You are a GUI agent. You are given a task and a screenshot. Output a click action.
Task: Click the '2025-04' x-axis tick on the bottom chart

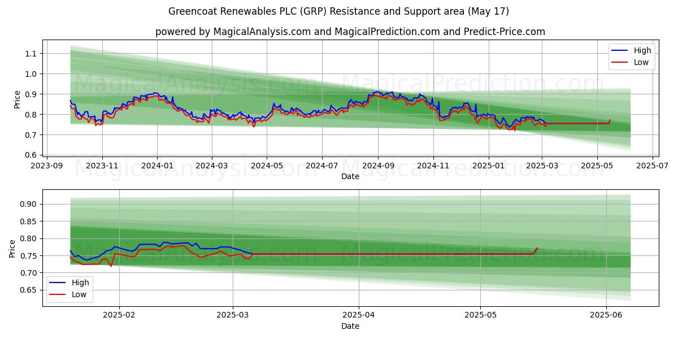pos(359,316)
